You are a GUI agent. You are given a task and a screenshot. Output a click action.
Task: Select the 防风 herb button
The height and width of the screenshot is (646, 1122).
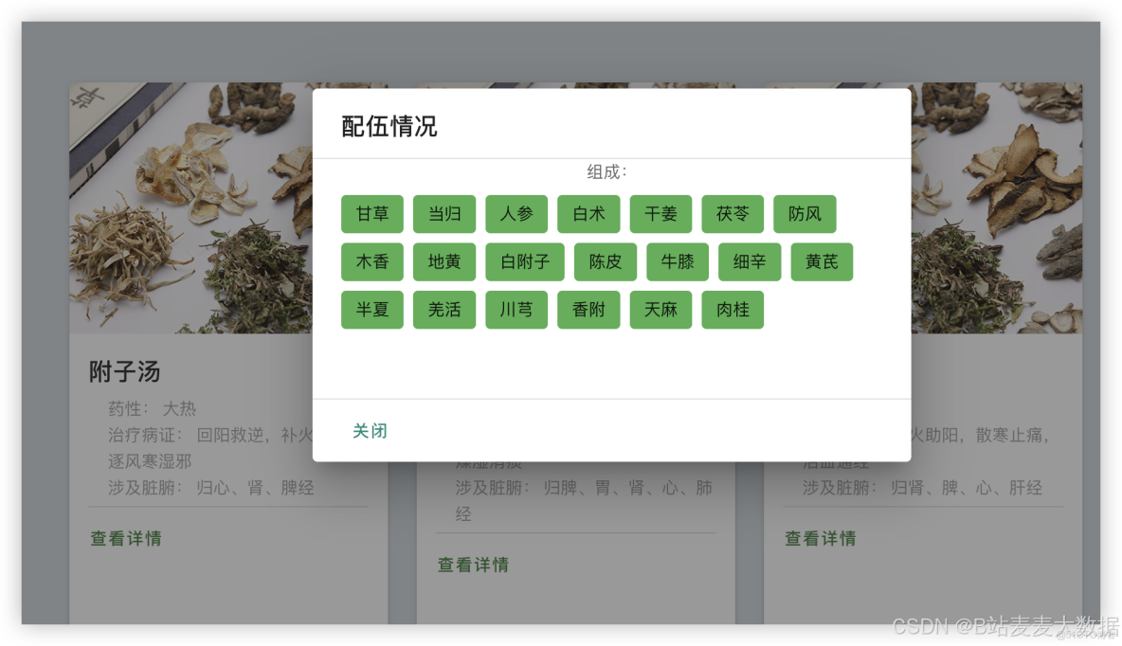pos(805,214)
